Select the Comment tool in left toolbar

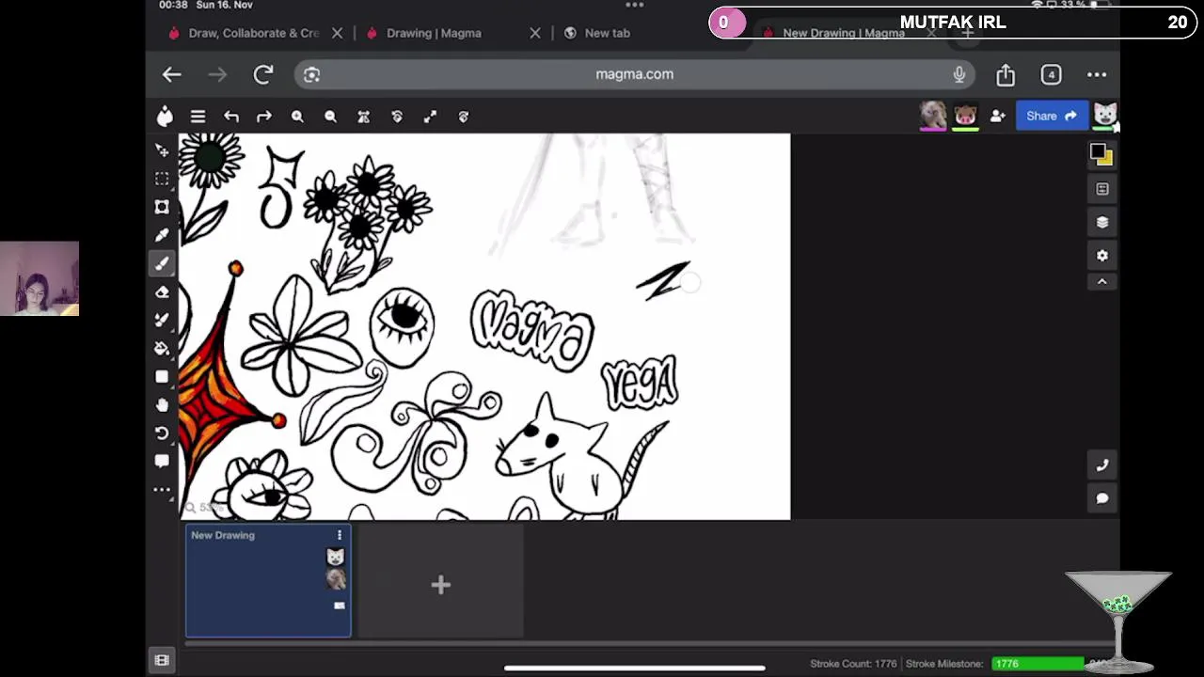click(162, 462)
